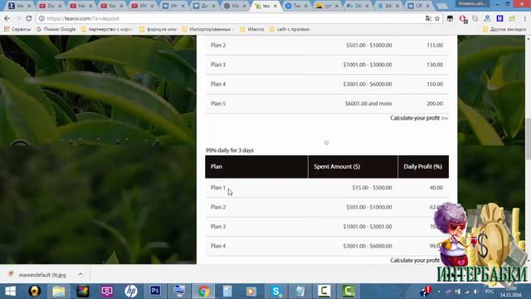This screenshot has width=531, height=299.
Task: Open the yellow round AIMP taskbar icon
Action: (34, 291)
